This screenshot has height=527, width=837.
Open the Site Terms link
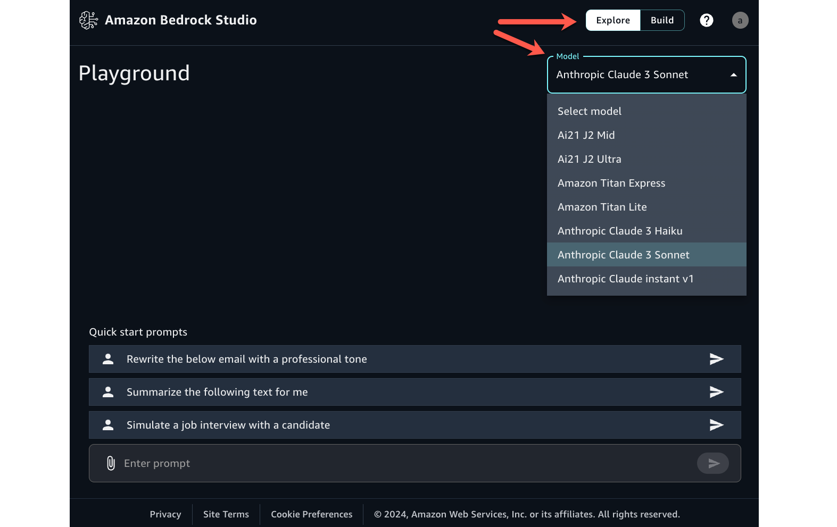226,514
